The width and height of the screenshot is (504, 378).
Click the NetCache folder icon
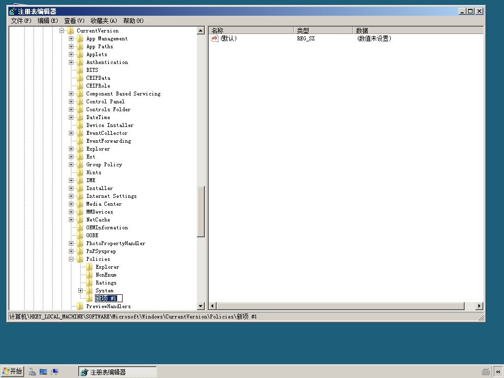click(80, 220)
